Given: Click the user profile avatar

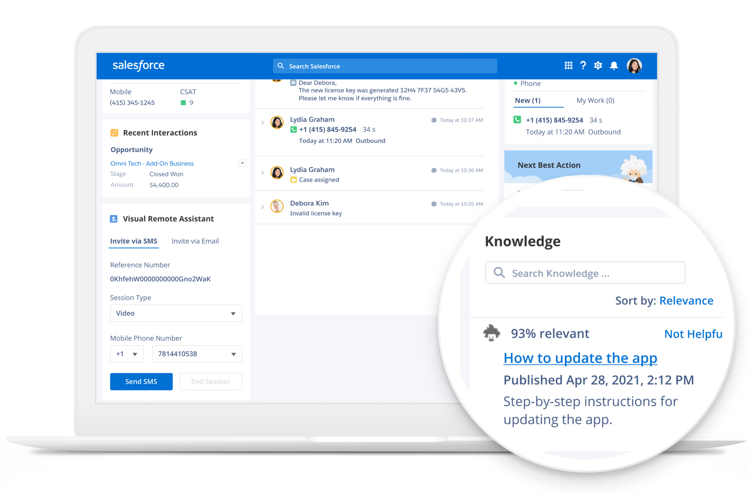Looking at the screenshot, I should click(634, 66).
